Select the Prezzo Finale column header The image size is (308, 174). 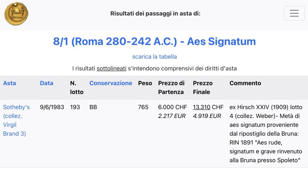coord(203,87)
